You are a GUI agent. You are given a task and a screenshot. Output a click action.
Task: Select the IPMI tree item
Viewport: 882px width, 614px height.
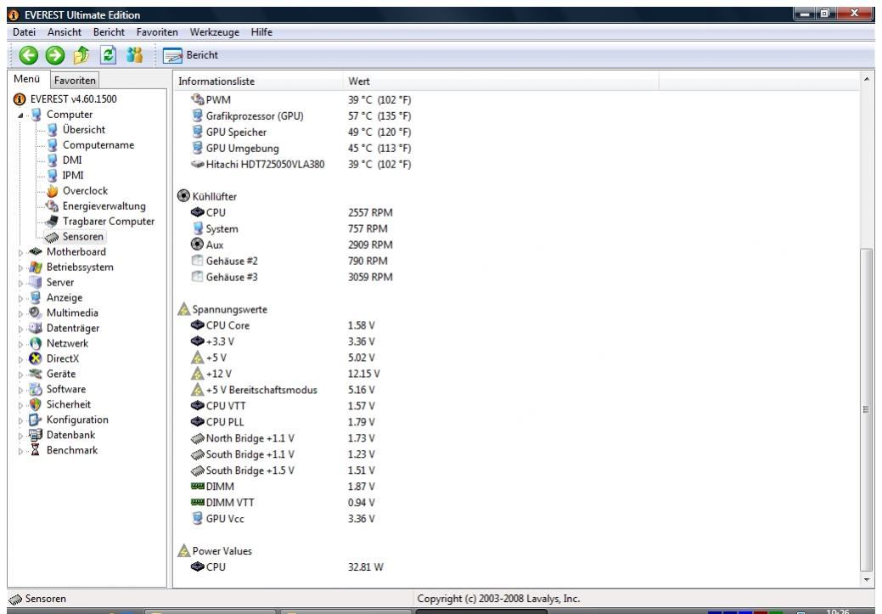click(72, 175)
